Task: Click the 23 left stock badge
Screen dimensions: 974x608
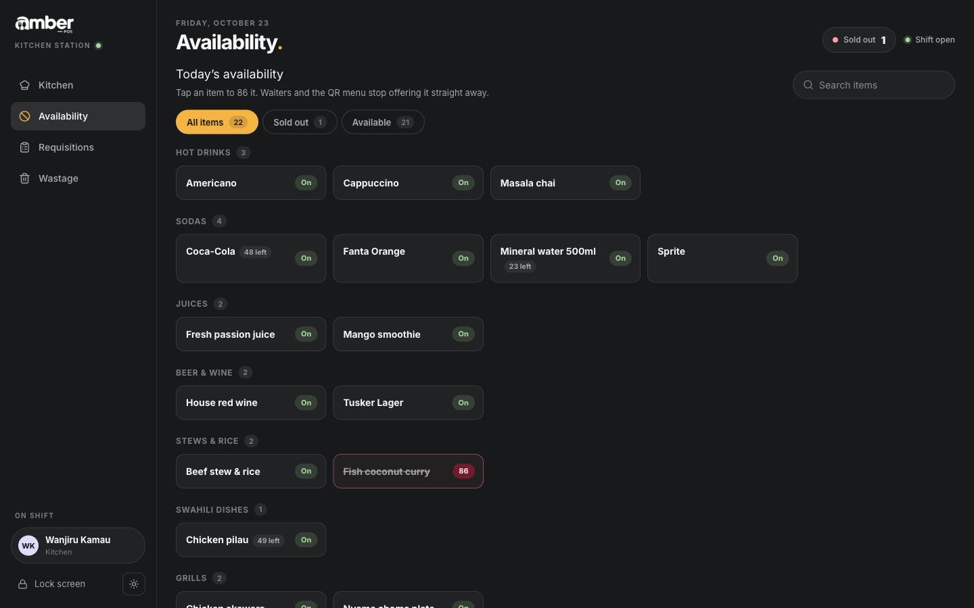Action: [x=520, y=267]
